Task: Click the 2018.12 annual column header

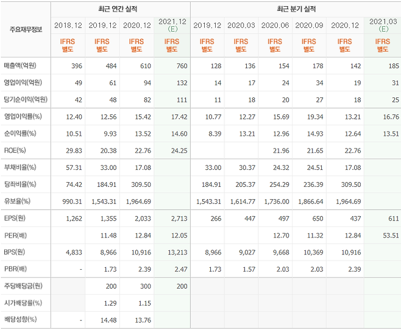Action: tap(68, 25)
